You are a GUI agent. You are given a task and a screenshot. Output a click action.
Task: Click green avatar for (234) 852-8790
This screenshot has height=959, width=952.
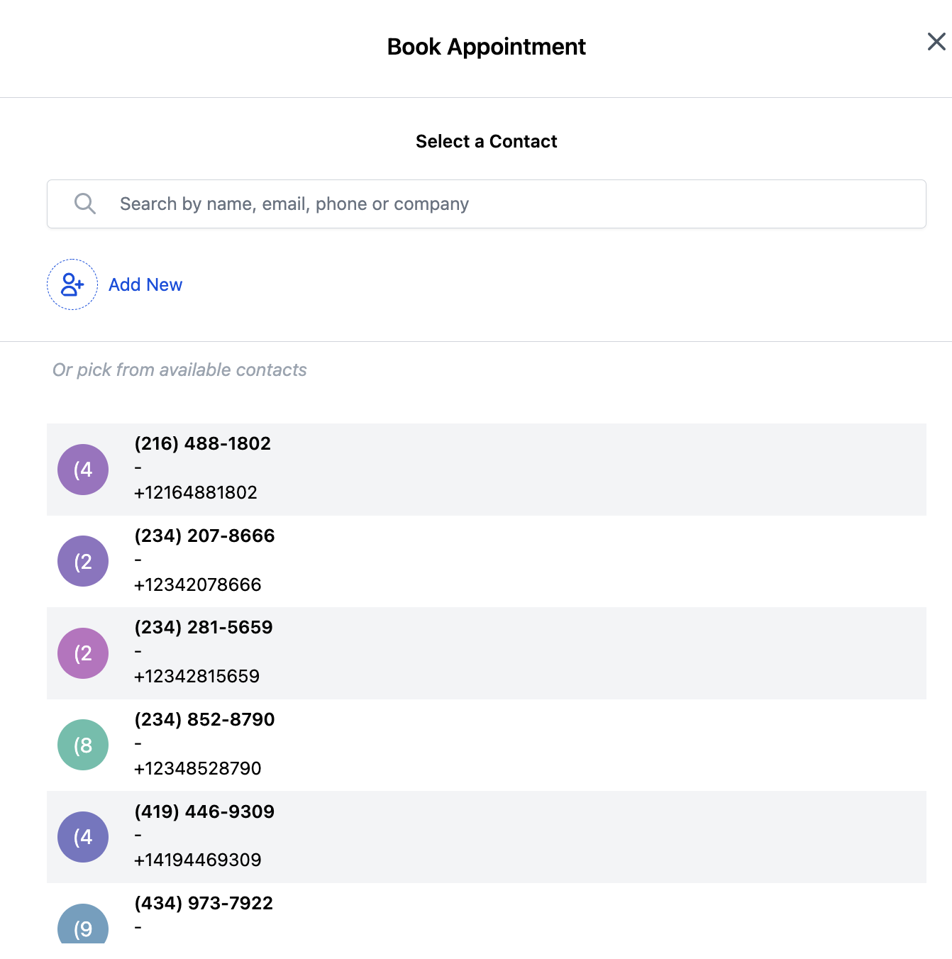[83, 745]
